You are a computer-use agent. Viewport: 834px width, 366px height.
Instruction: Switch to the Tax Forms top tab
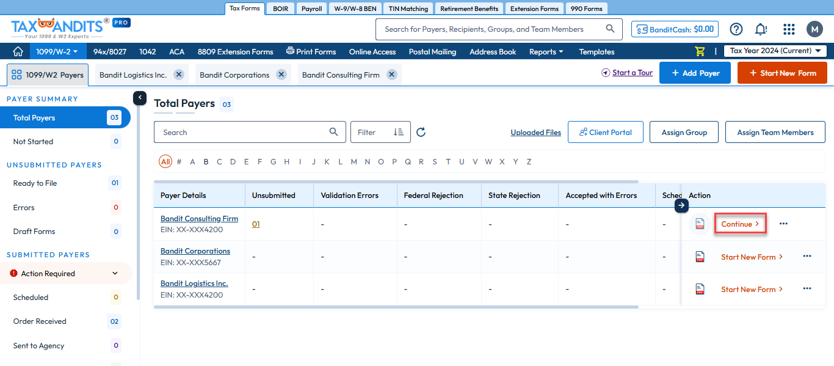tap(245, 9)
